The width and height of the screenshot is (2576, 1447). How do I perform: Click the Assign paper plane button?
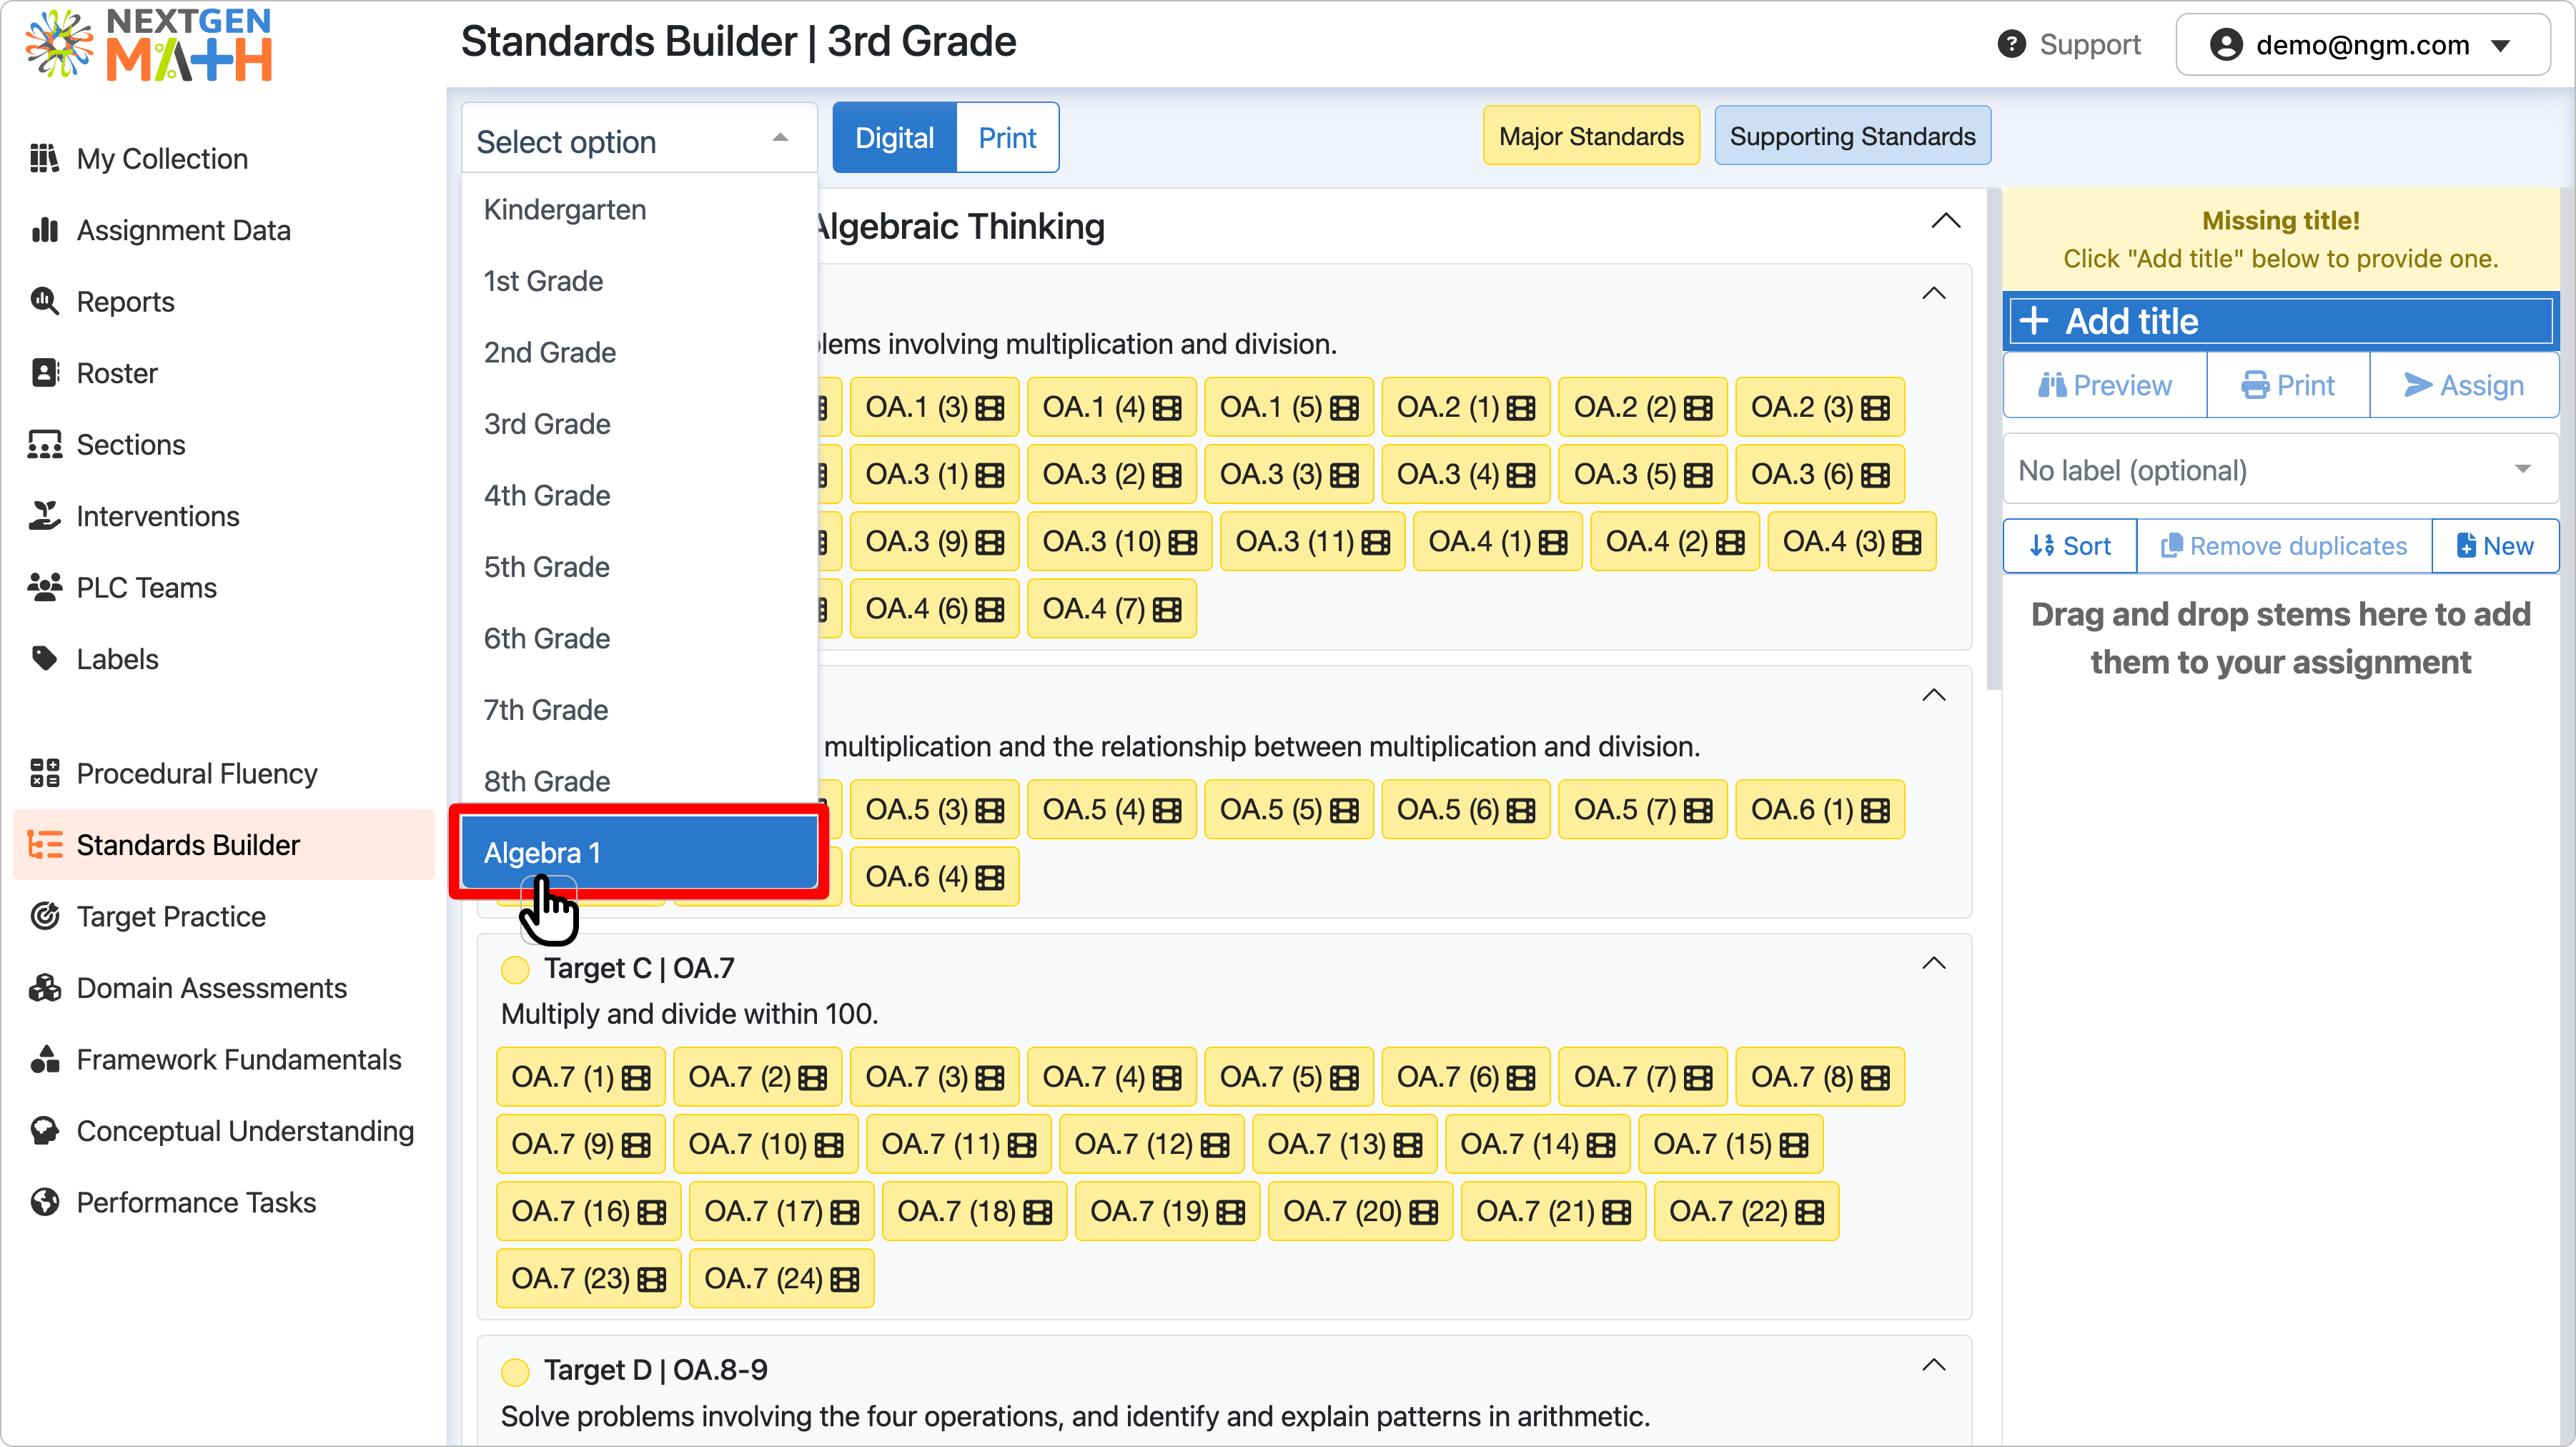[2464, 385]
